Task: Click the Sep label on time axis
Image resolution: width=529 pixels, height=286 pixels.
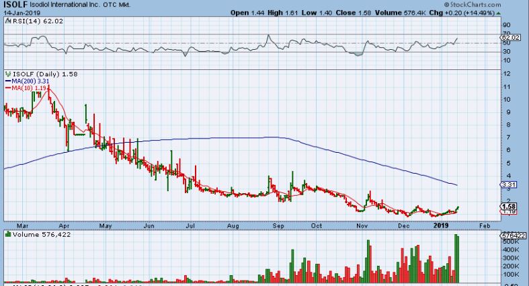Action: coord(278,225)
